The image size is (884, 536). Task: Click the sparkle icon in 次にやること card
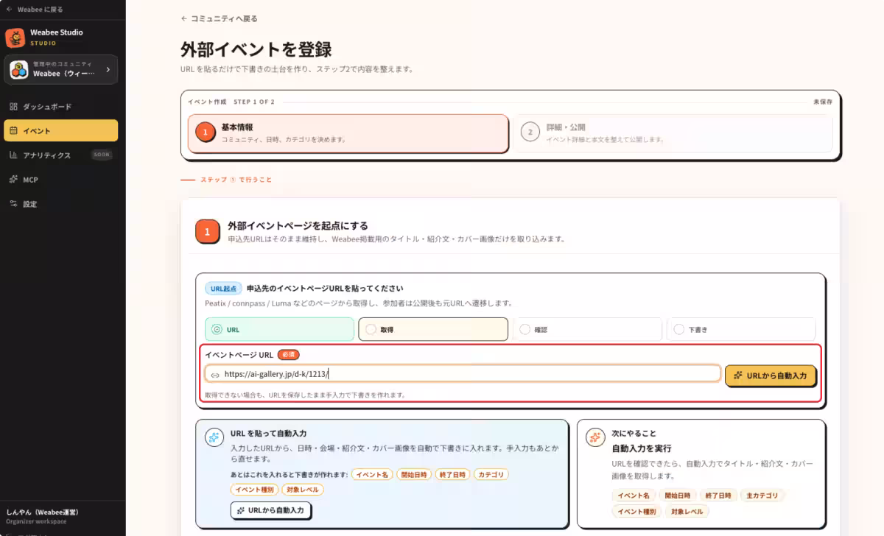(595, 437)
